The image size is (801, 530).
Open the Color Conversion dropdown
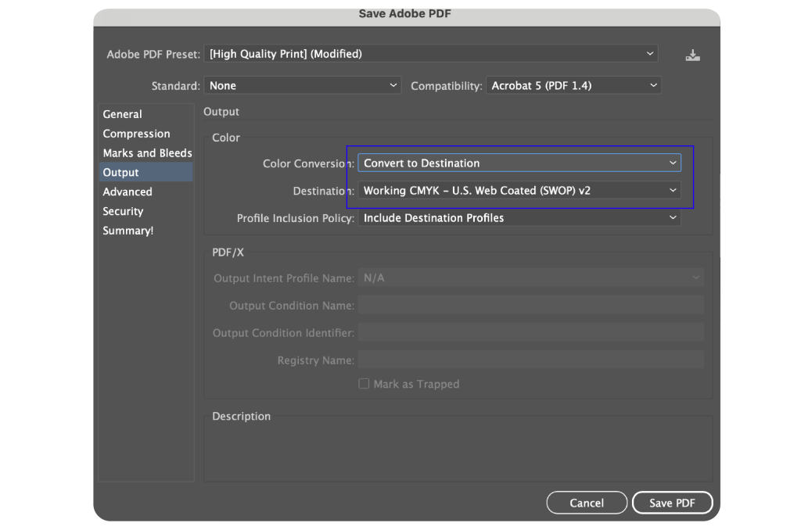519,163
